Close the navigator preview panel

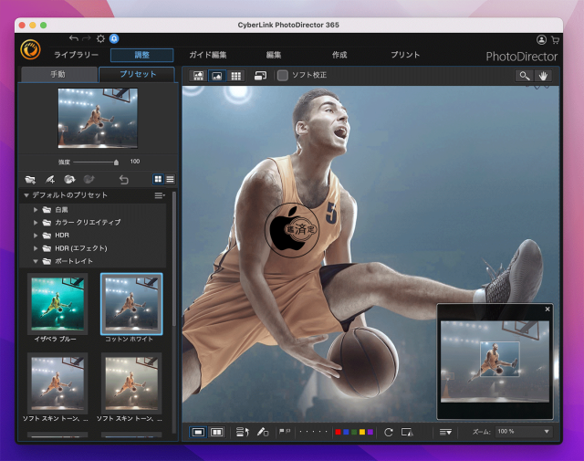pos(547,309)
